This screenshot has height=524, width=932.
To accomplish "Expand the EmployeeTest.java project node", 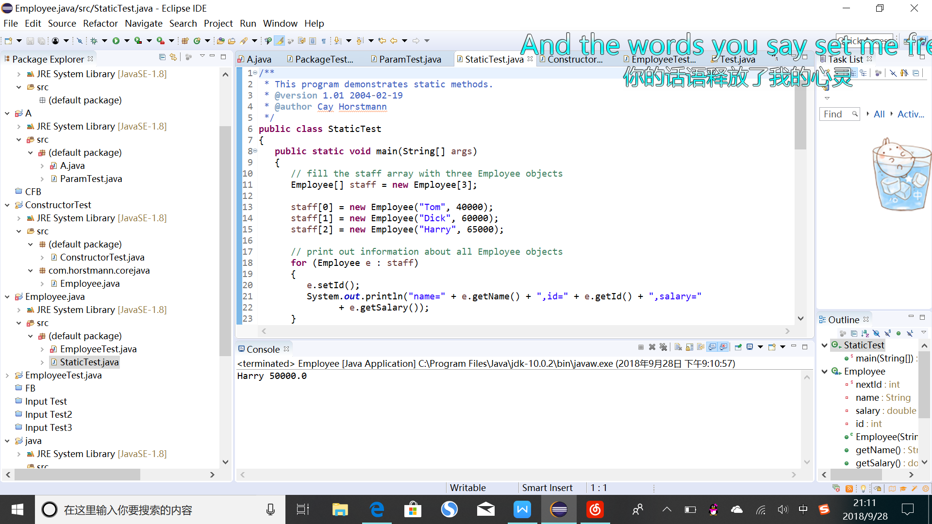I will point(7,376).
